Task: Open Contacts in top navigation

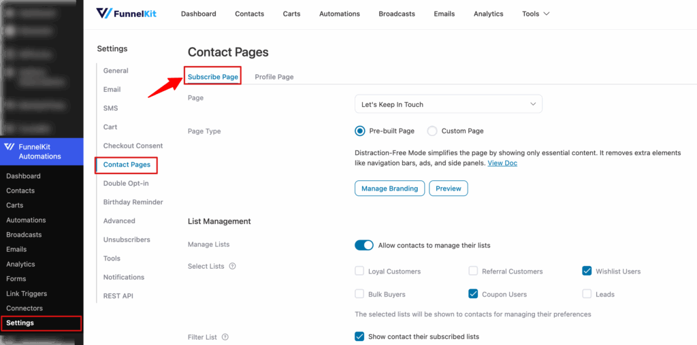Action: pyautogui.click(x=249, y=14)
